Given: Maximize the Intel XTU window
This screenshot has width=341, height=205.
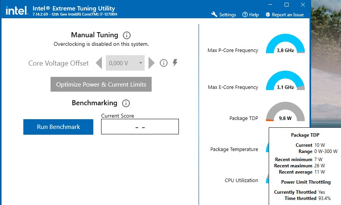Looking at the screenshot, I should click(x=287, y=5).
